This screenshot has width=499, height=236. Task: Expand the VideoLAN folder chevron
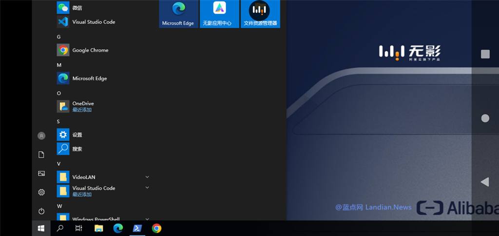[147, 177]
